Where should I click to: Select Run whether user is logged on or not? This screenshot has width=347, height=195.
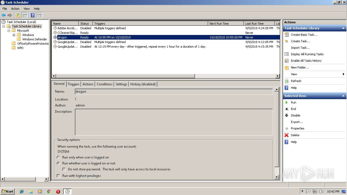[58, 163]
